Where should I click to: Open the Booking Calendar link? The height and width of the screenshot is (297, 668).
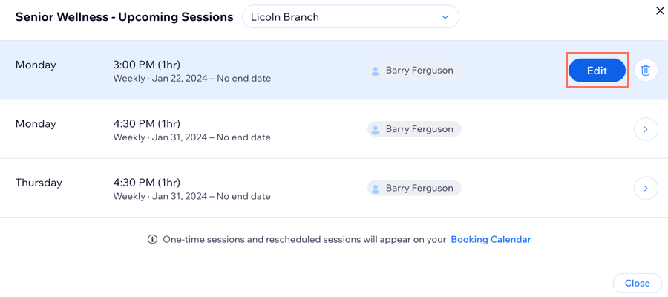point(491,240)
